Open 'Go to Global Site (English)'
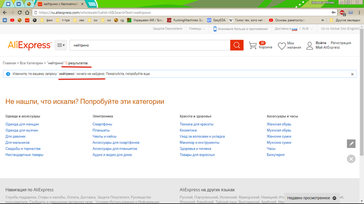364x204 pixels. (340, 29)
